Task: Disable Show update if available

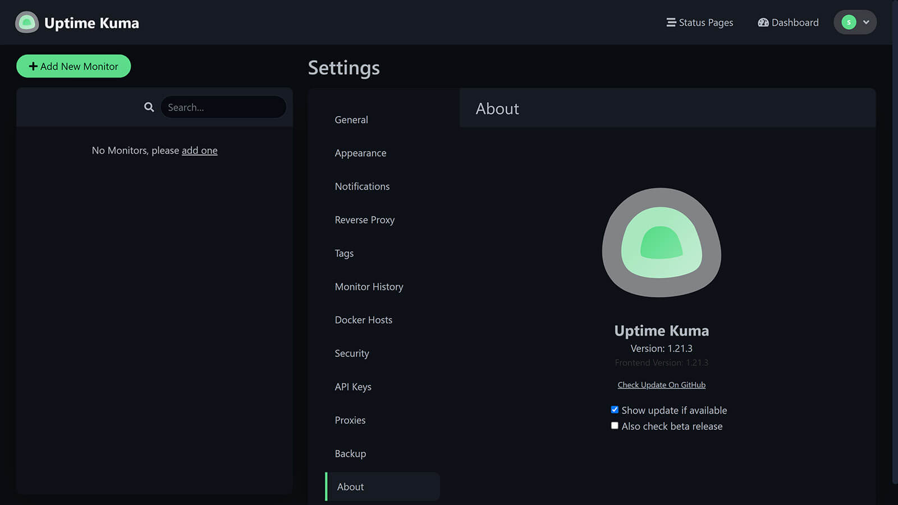Action: point(615,409)
